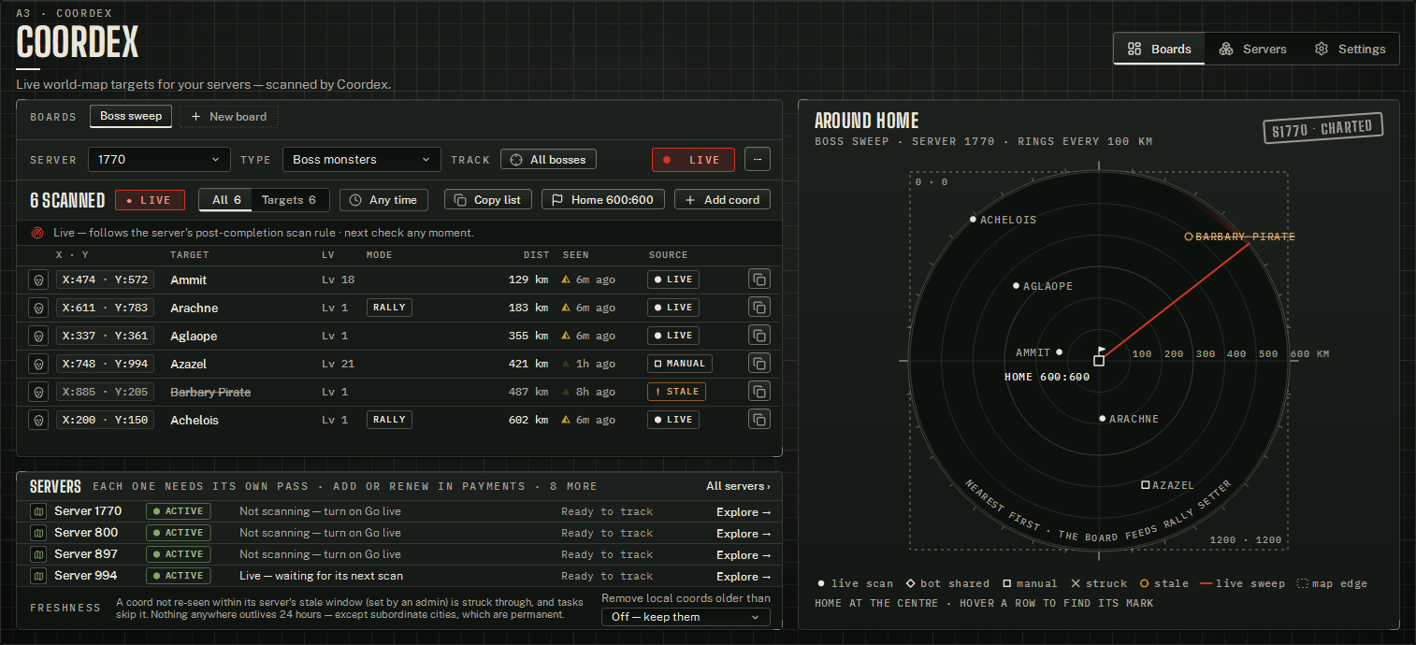
Task: Select Barbary Pirate stale marker on radar
Action: tap(1189, 236)
